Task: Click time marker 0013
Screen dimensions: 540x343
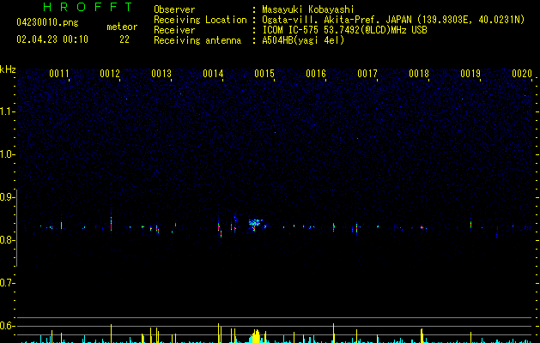Action: pos(161,74)
